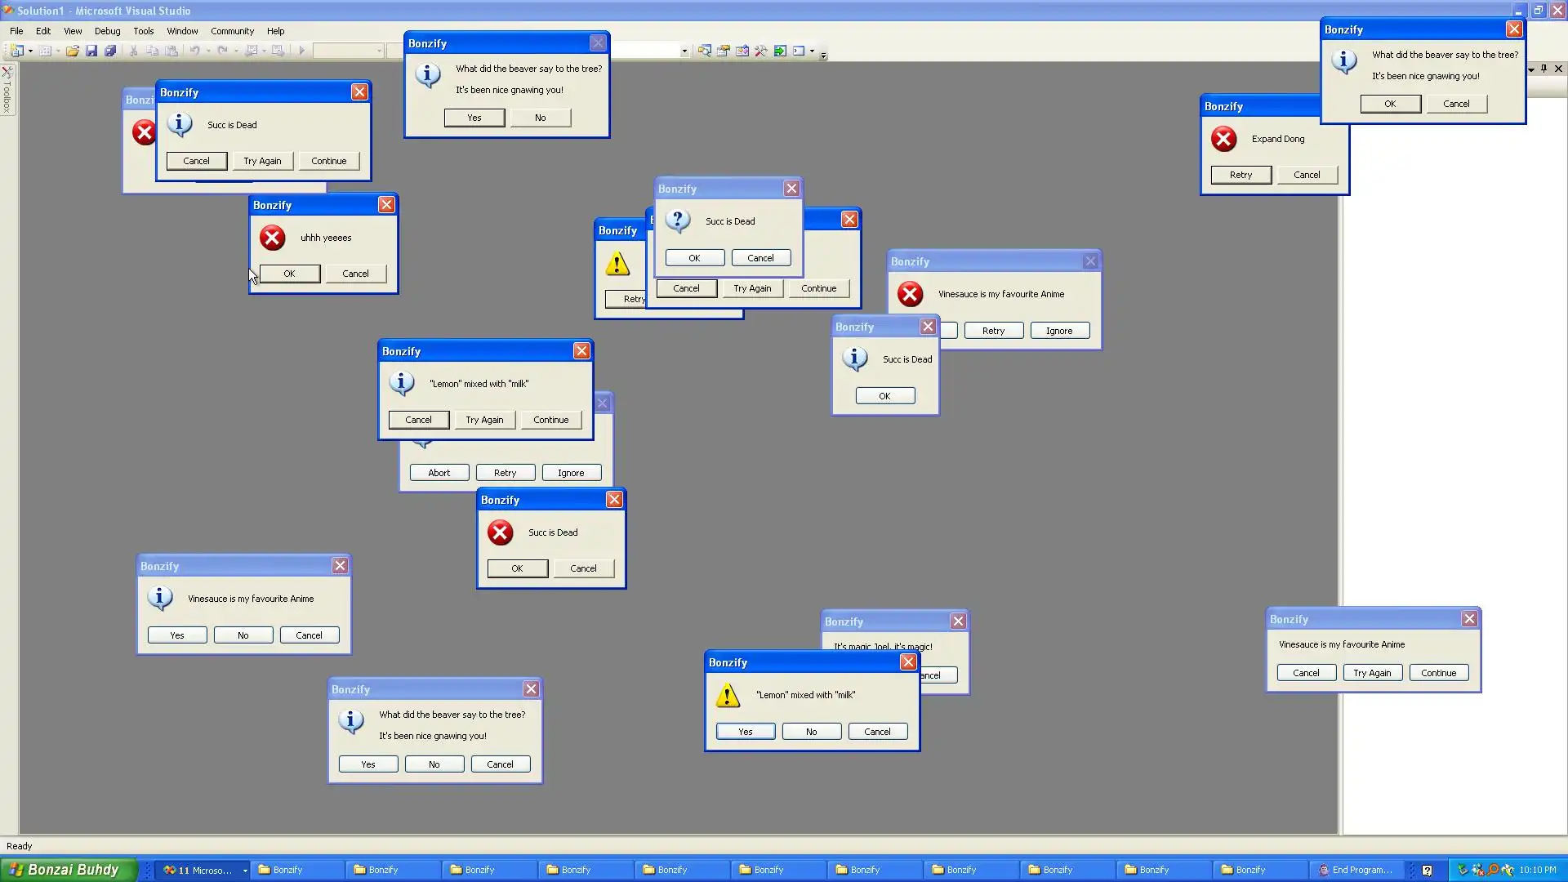Click the Save All toolbar icon
Viewport: 1568px width, 882px height.
[x=110, y=51]
